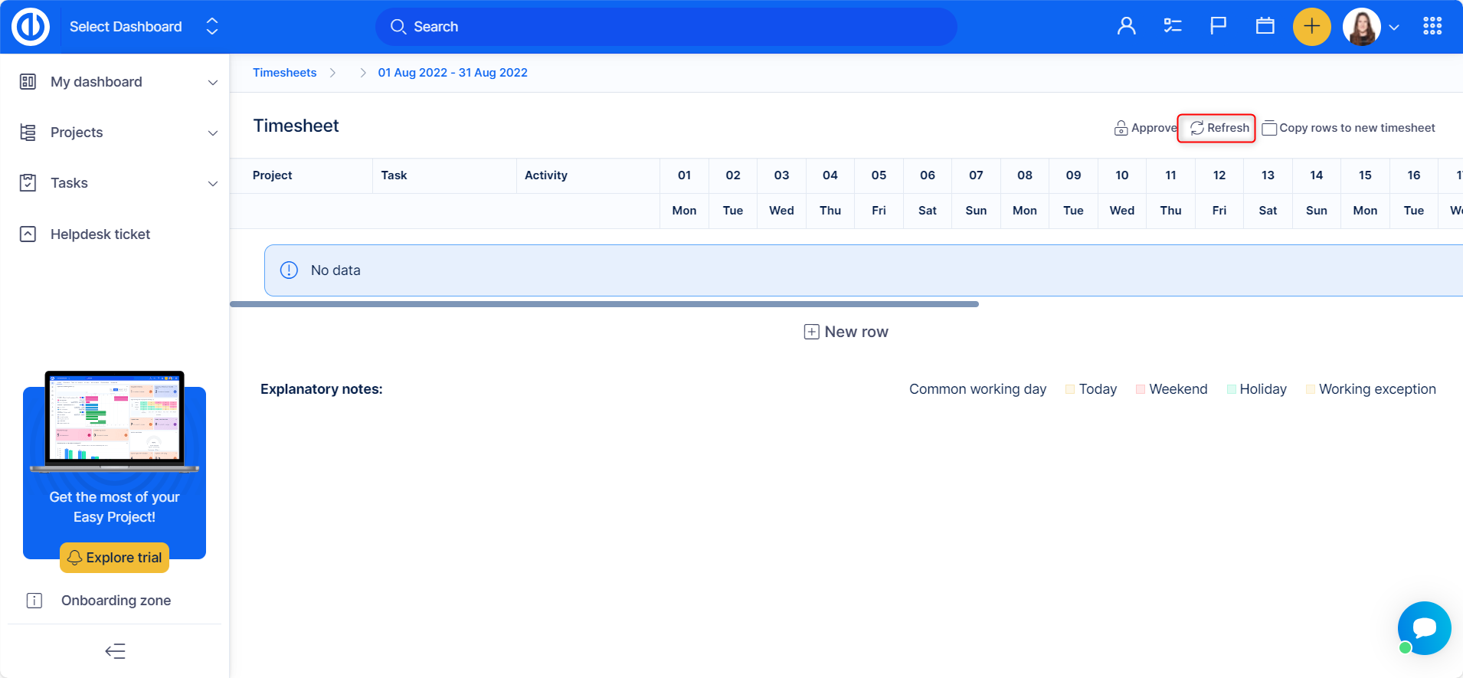Expand the My dashboard menu chevron
The image size is (1463, 678).
[213, 83]
